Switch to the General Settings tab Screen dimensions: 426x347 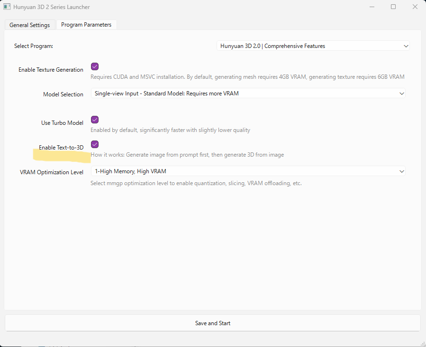coord(29,25)
